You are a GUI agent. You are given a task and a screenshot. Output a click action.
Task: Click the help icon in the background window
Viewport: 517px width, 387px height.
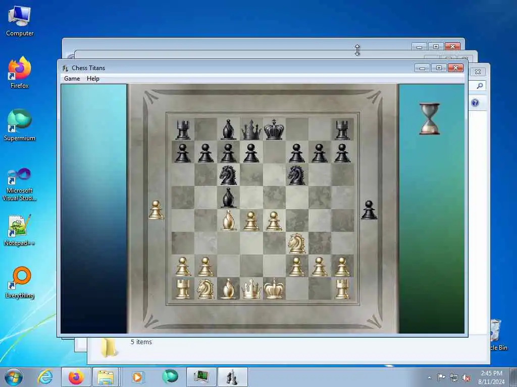(x=475, y=103)
